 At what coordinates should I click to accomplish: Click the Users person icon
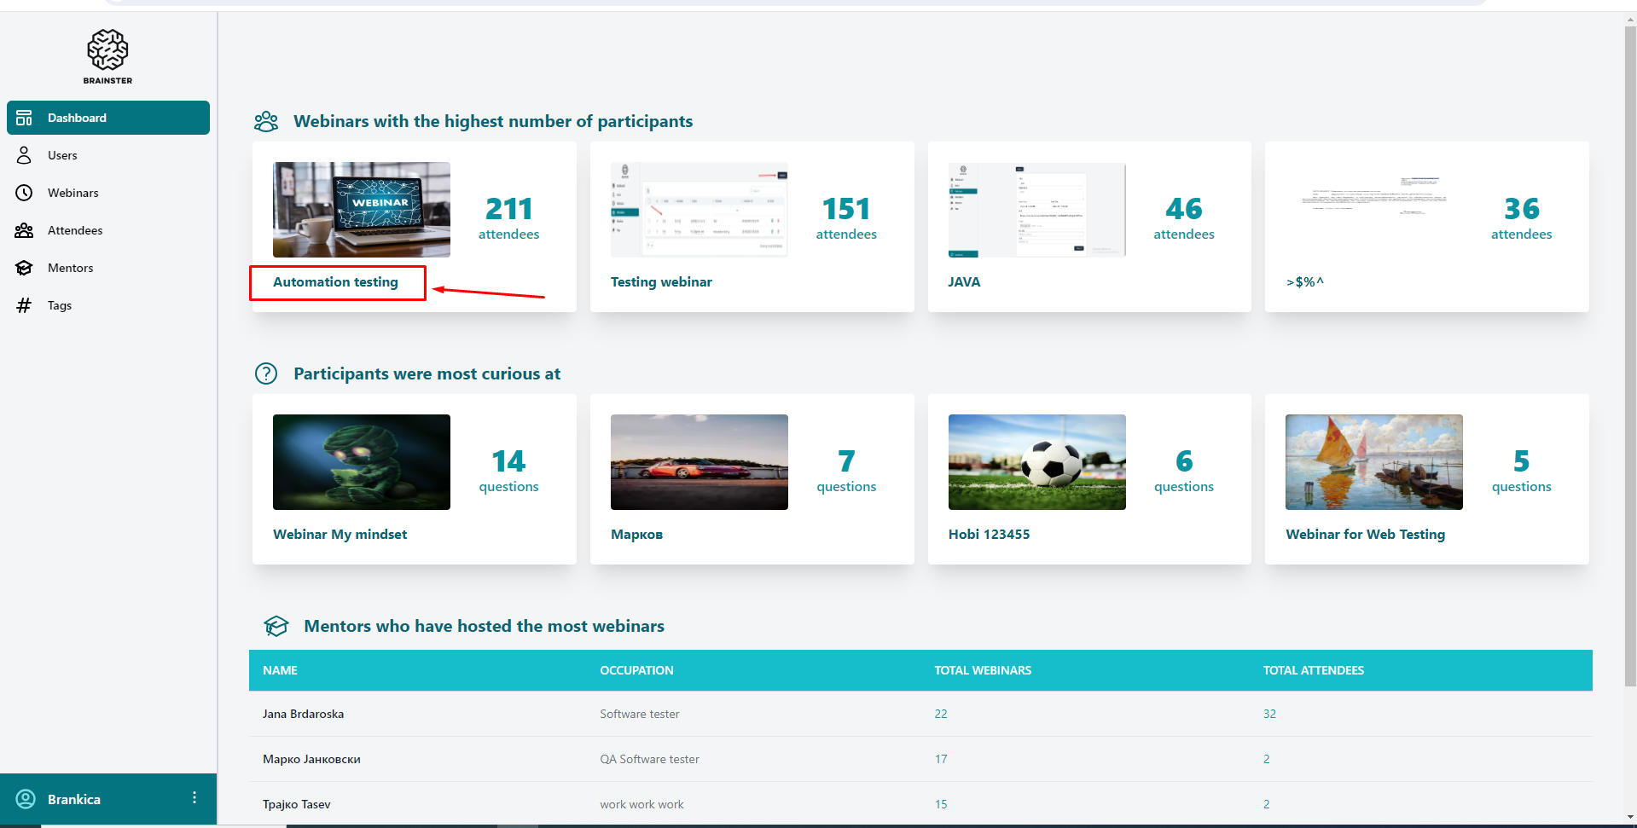(x=24, y=155)
